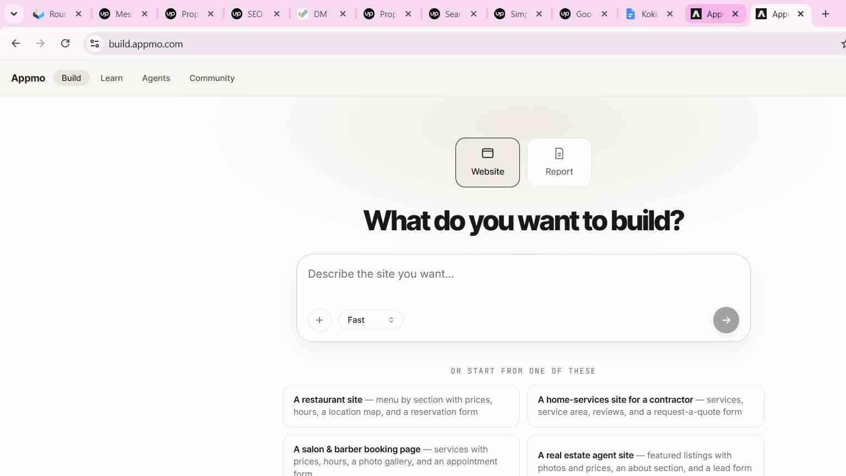
Task: Go back with browser back arrow
Action: coord(15,44)
